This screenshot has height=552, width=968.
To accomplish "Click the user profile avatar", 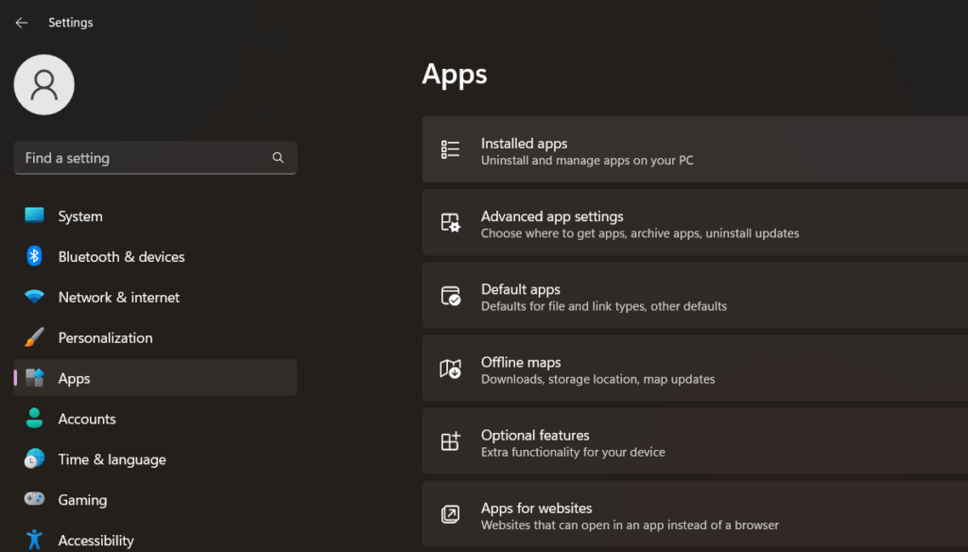I will 43,85.
